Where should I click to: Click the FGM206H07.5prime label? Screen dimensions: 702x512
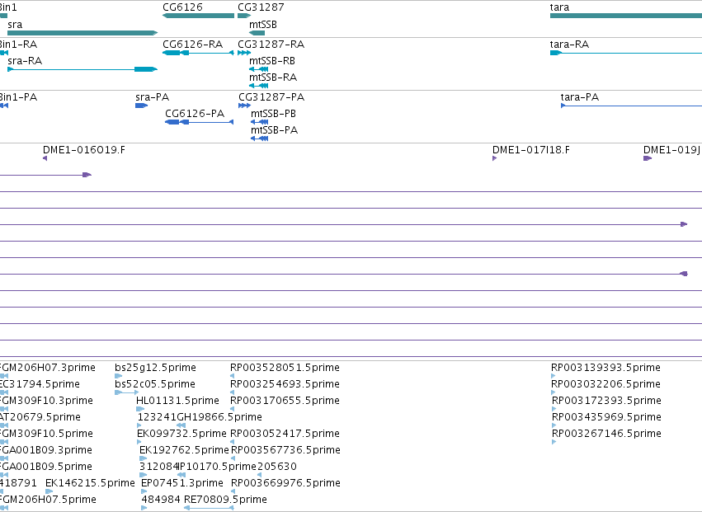[x=48, y=500]
